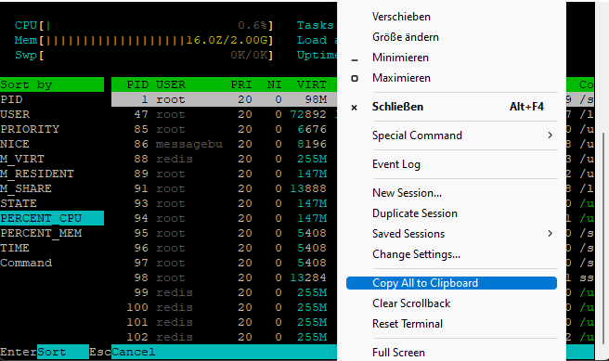Click the X icon beside Schließen
The width and height of the screenshot is (609, 361).
pos(355,108)
